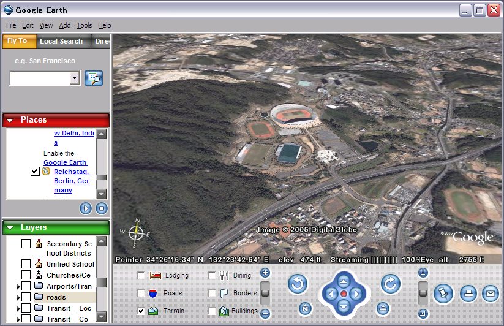Expand the Airports/Tran folder in Layers
The height and width of the screenshot is (326, 504).
click(x=17, y=286)
